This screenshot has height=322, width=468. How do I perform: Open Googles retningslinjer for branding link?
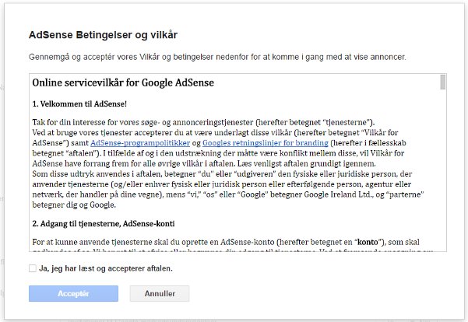(266, 143)
